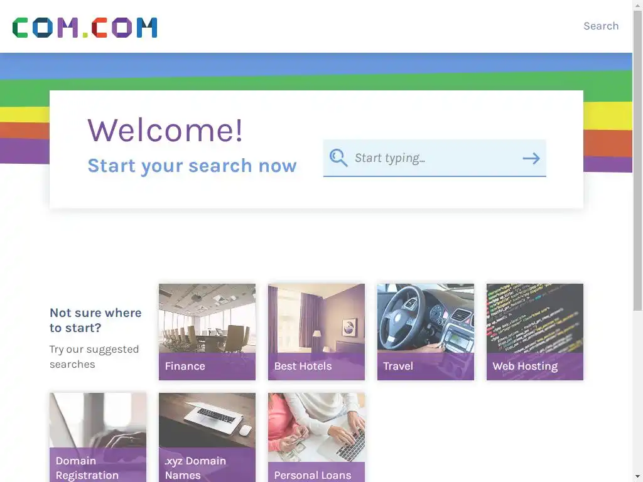This screenshot has height=482, width=643.
Task: Click the Start your search now text
Action: 192,166
